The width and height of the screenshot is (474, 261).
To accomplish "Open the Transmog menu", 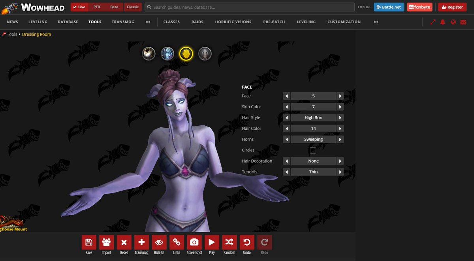I will pyautogui.click(x=122, y=22).
